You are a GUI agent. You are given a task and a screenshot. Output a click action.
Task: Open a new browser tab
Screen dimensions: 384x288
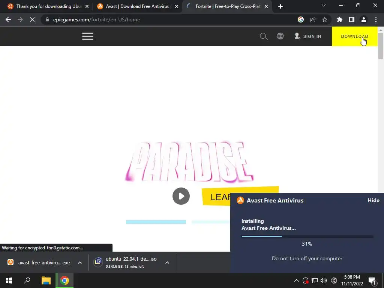coord(280,6)
